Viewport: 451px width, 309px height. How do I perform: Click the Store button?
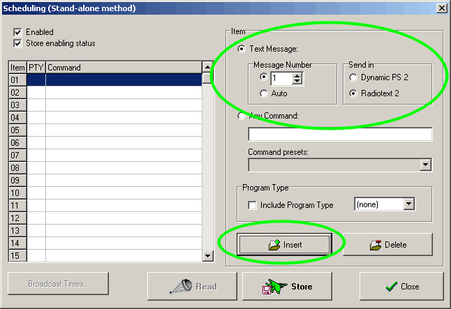287,286
